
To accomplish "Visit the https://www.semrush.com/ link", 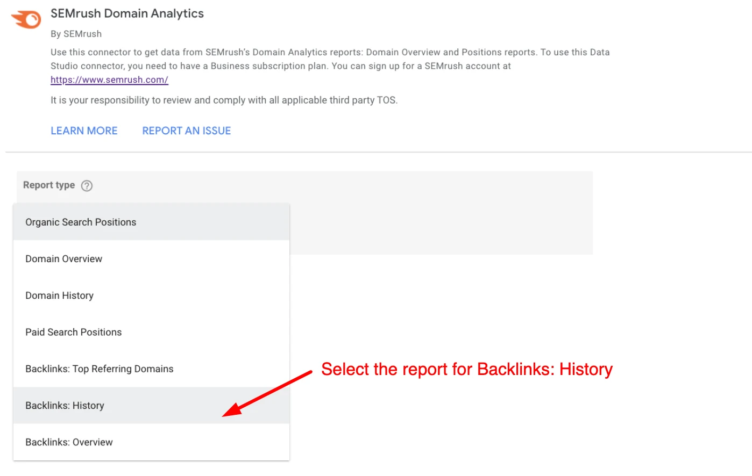I will click(109, 80).
